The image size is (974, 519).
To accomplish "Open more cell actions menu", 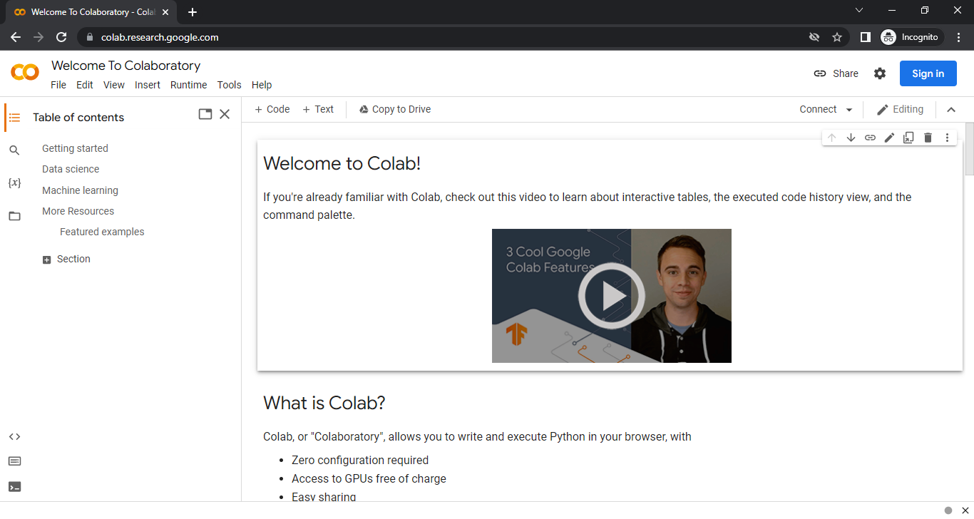I will point(947,138).
